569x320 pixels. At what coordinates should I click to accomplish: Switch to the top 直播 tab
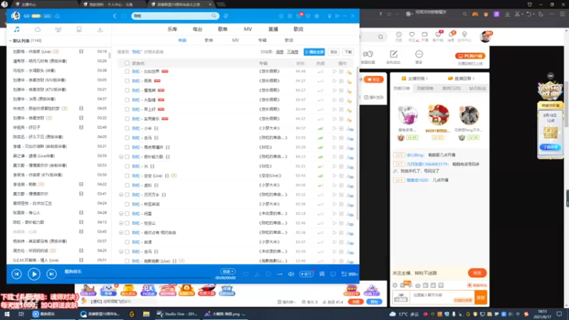(273, 29)
